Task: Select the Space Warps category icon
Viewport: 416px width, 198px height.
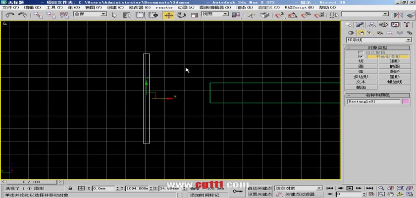Action: coord(400,33)
